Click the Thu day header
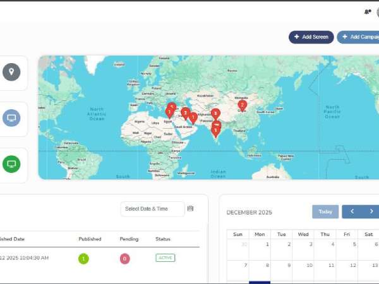Screen dimensions: 379x284 tap(325, 234)
